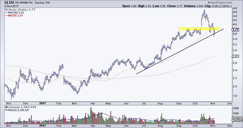Viewport: 243px width, 128px height.
Task: Click the red dotted MA(50) legend marker
Action: click(6, 15)
